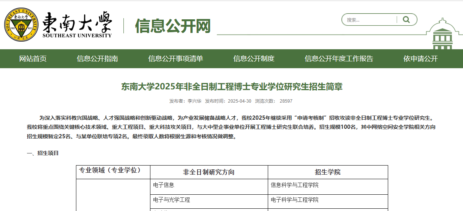463x211 pixels.
Task: Go to 网站首页 in the navigation bar
Action: point(33,59)
